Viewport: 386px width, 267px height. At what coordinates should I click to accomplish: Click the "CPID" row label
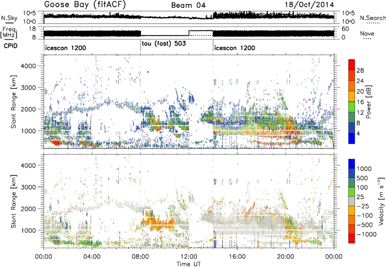[x=10, y=46]
